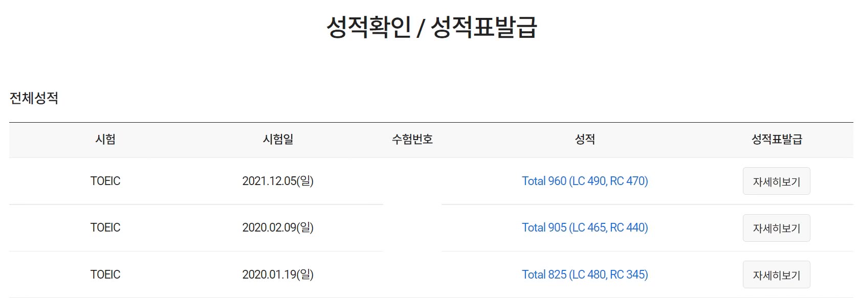The width and height of the screenshot is (858, 298).
Task: Click the 성적표발급 column header
Action: point(777,140)
